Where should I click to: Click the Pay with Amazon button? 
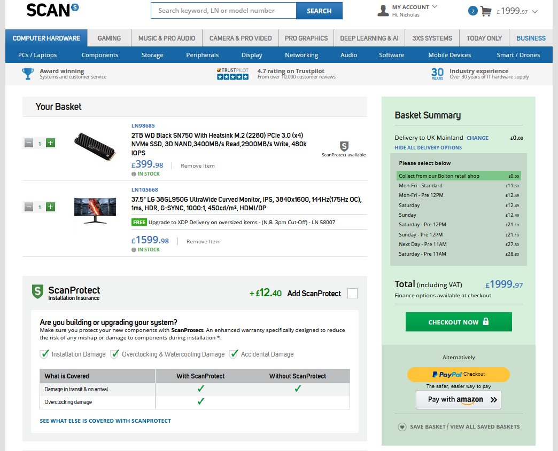tap(459, 400)
